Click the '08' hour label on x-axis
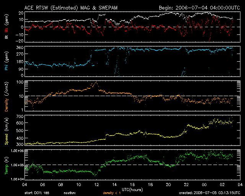Image resolution: width=245 pixels, height=196 pixels. point(60,185)
